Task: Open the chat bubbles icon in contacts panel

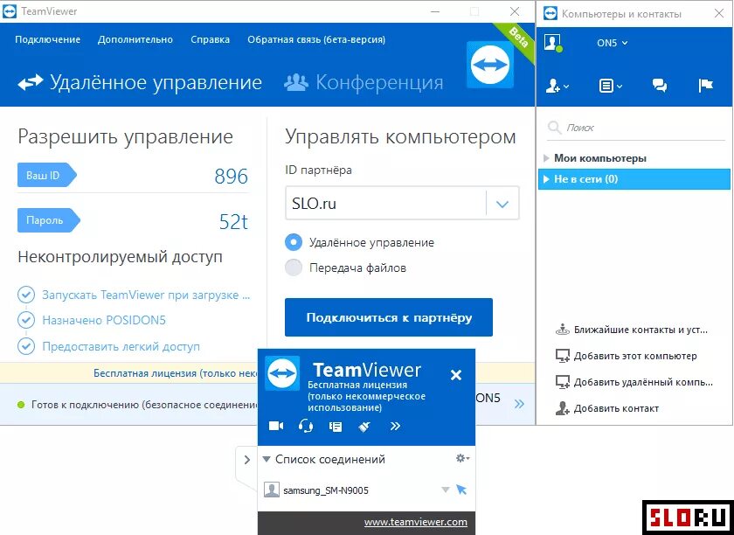Action: 660,86
